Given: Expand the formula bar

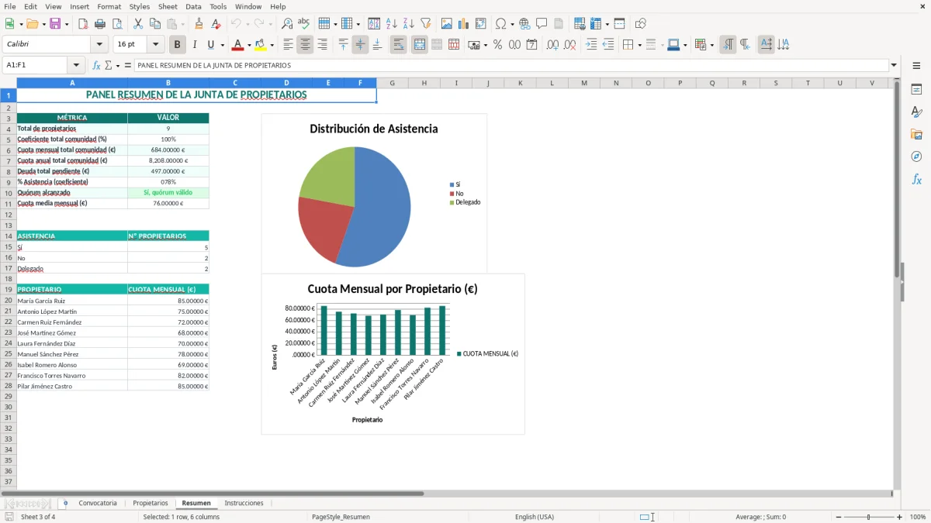Looking at the screenshot, I should [x=894, y=66].
